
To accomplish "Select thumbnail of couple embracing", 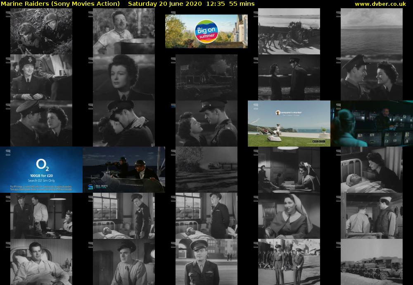I will [x=124, y=124].
